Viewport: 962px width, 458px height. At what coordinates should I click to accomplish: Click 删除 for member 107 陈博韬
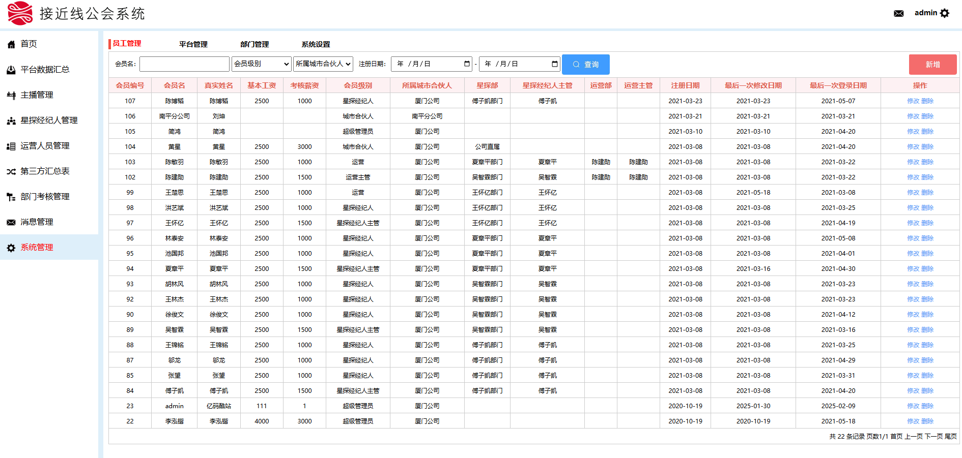[927, 101]
